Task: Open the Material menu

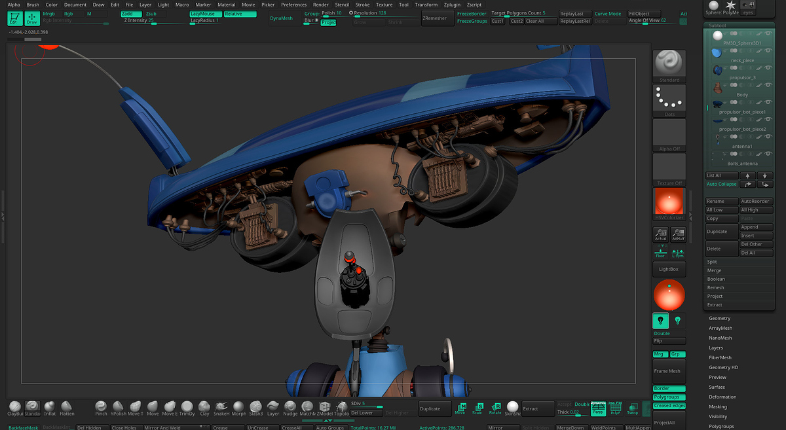Action: coord(227,5)
